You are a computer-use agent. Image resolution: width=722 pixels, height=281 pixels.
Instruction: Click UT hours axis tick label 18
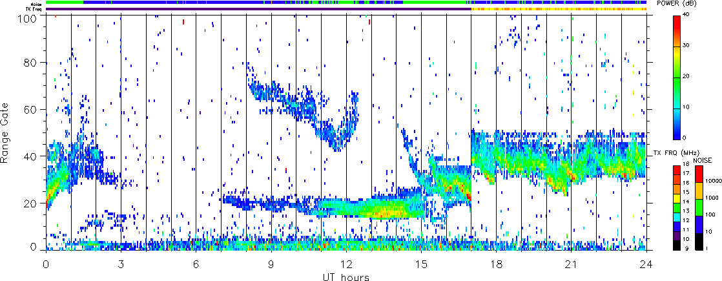(x=497, y=264)
